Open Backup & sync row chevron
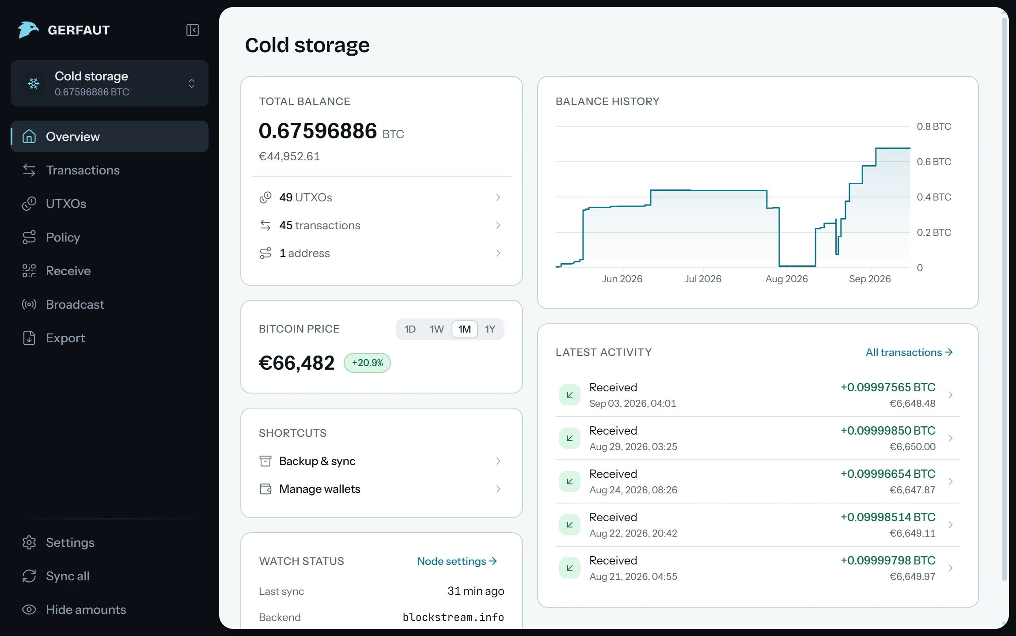This screenshot has width=1016, height=636. [498, 461]
